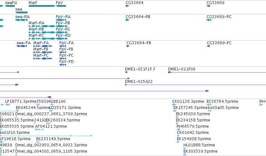Select the PpV gene label
The height and width of the screenshot is (156, 266).
(59, 3)
